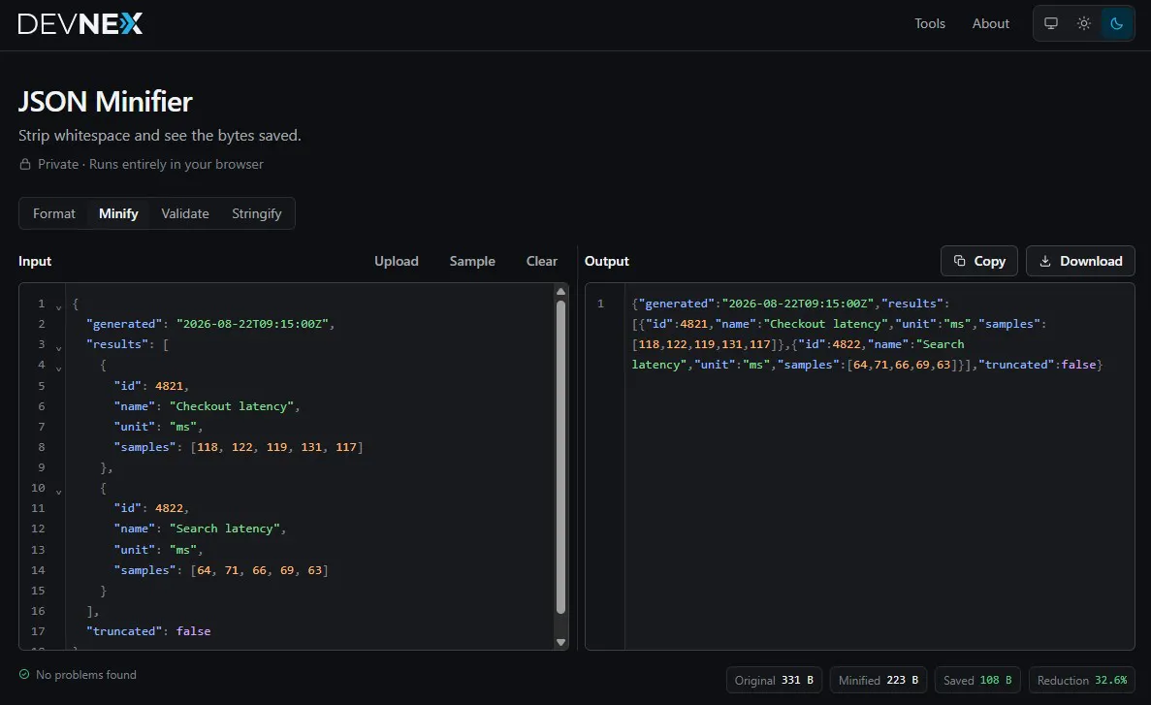Switch to system theme monitor icon
The height and width of the screenshot is (705, 1151).
1051,23
